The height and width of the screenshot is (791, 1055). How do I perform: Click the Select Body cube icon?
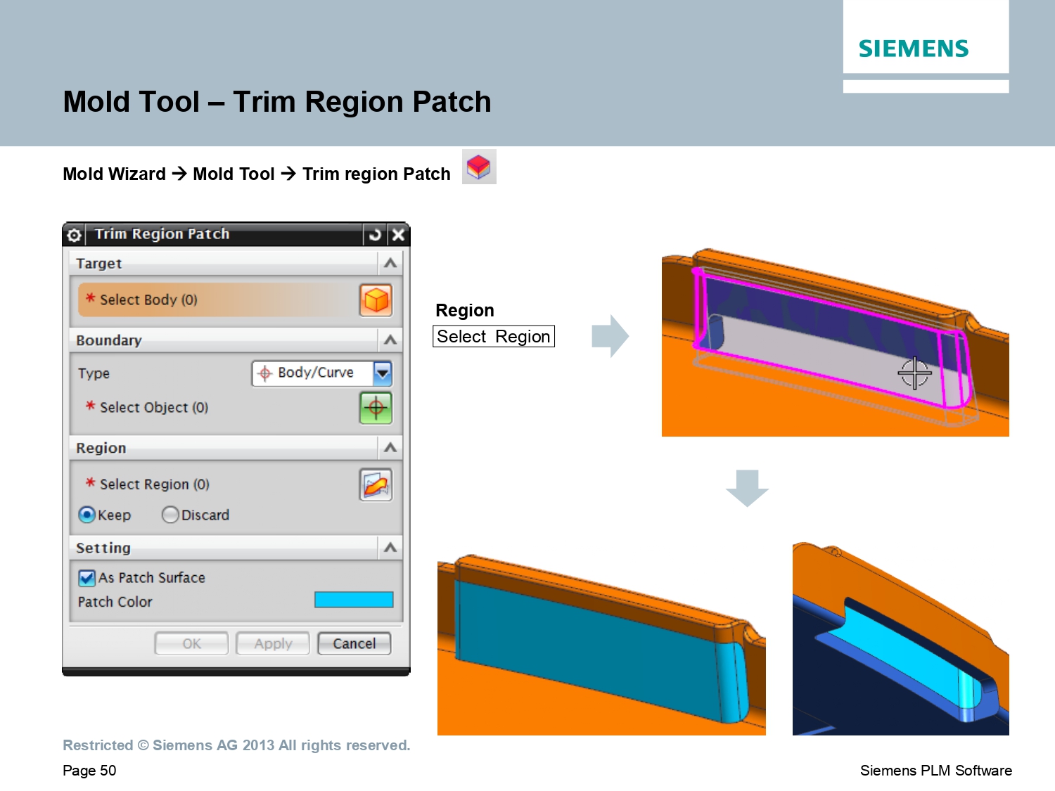click(x=376, y=300)
